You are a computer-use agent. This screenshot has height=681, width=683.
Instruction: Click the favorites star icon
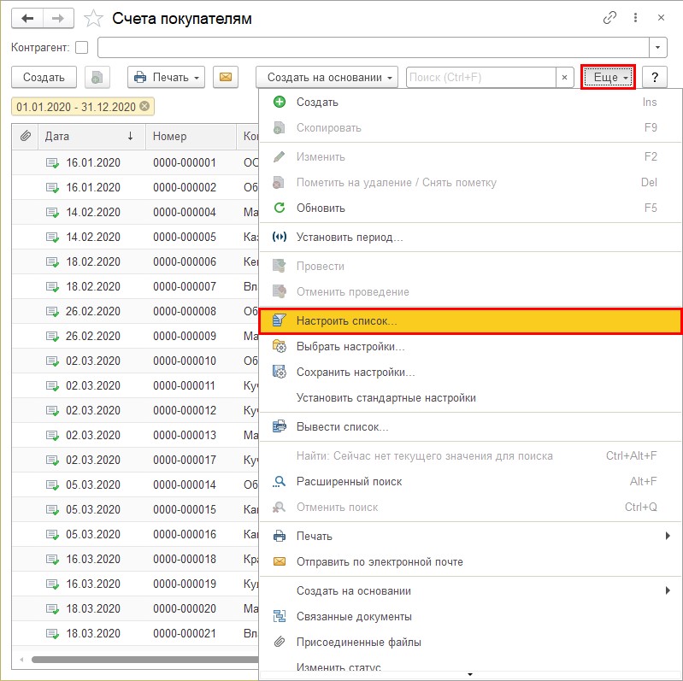point(95,19)
